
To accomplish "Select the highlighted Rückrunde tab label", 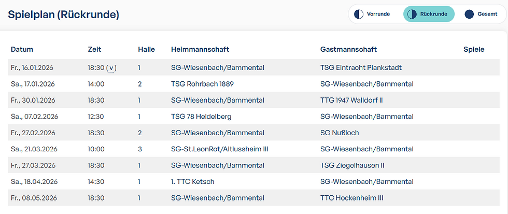I will tap(434, 14).
